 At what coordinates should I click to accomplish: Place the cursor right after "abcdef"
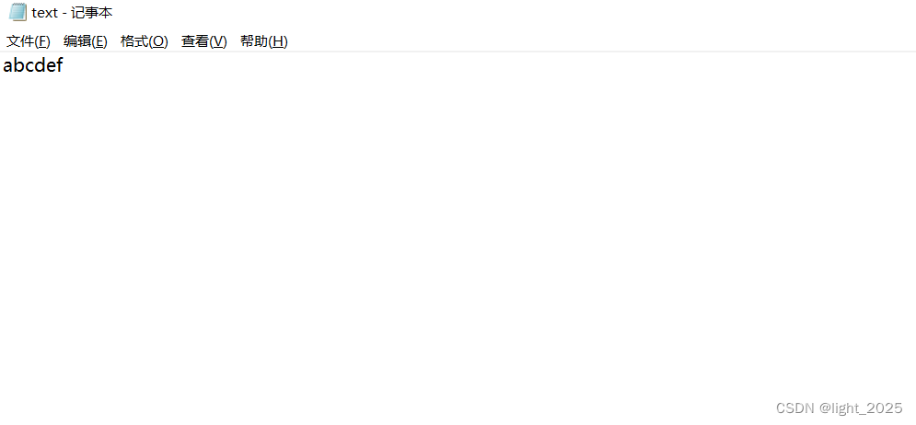pos(64,65)
